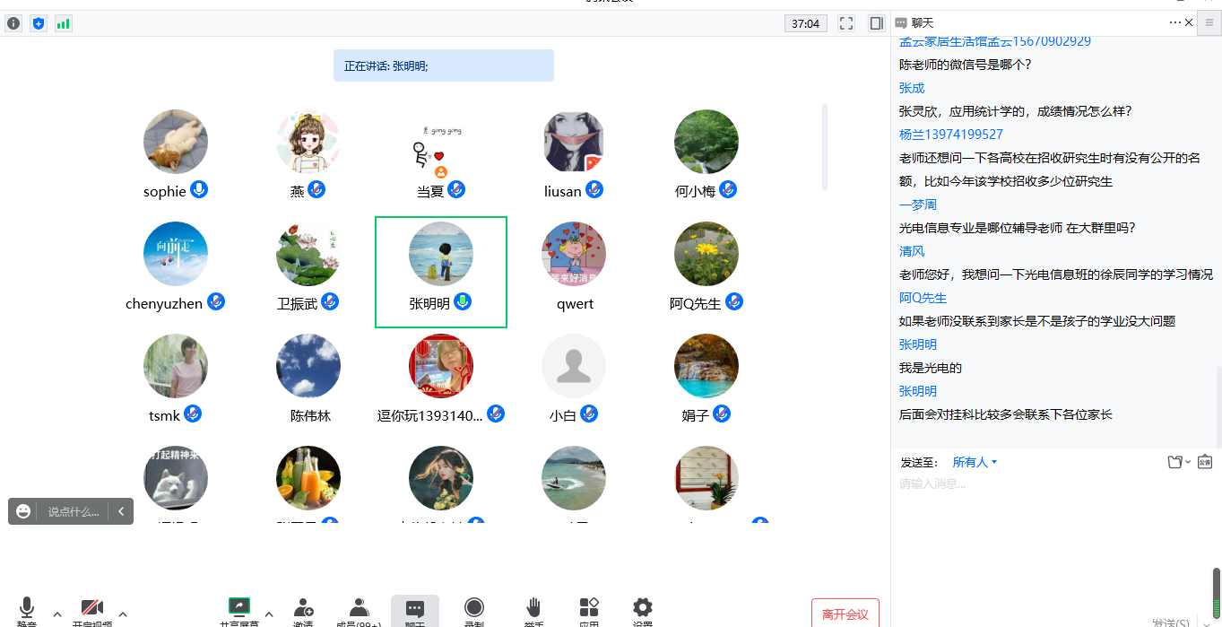Raise hand with the 举手 icon
Screen dimensions: 1222x627
[533, 608]
